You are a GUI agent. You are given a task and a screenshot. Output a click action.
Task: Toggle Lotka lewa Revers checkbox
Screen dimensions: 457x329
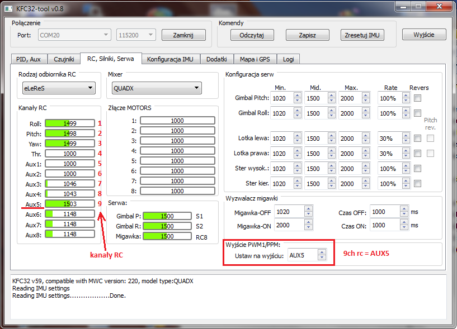tap(418, 139)
